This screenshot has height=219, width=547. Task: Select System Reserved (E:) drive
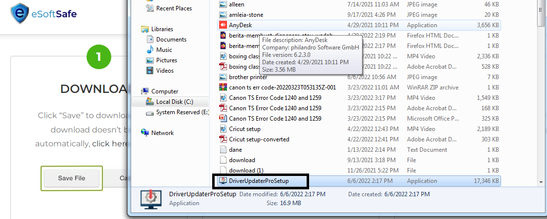[x=182, y=112]
